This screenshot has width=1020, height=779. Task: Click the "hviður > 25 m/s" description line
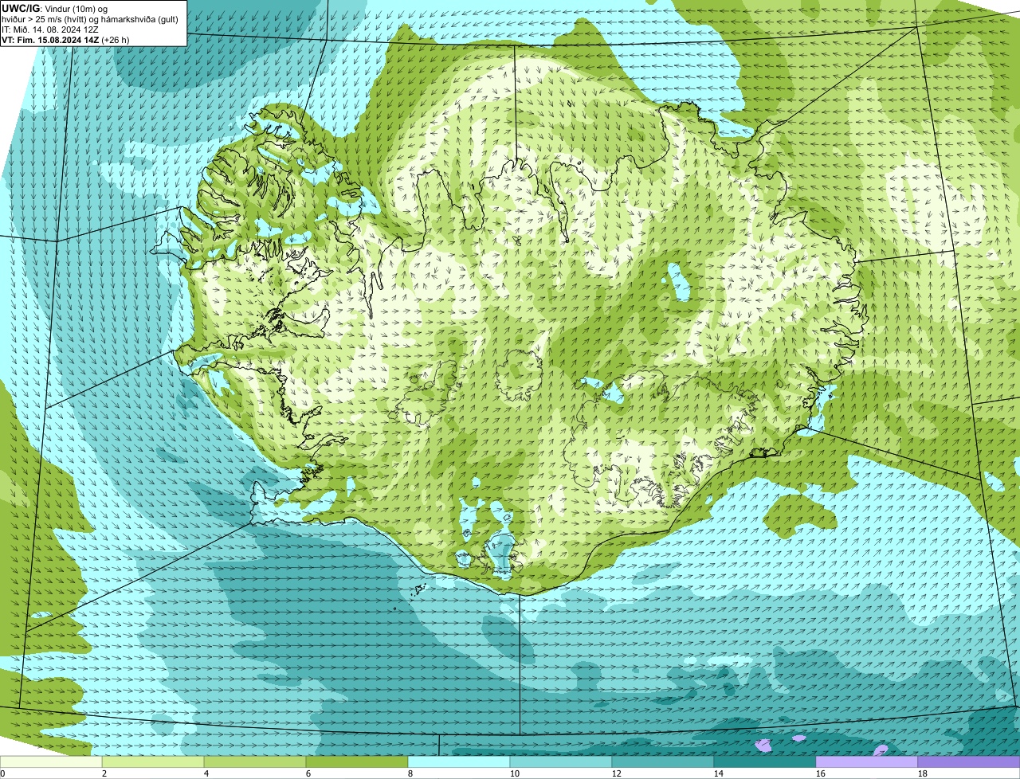click(91, 19)
